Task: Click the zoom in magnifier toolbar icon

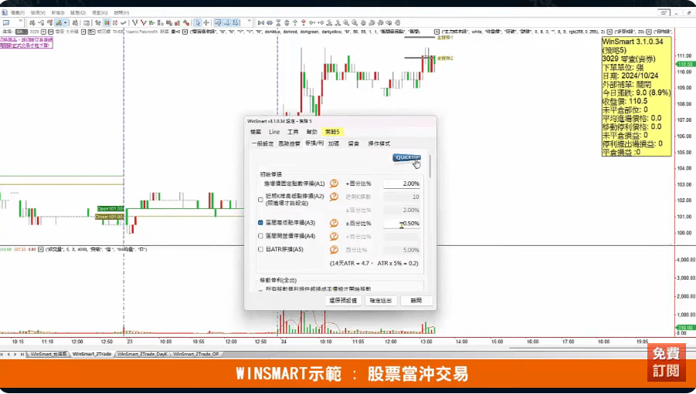Action: coord(346,22)
